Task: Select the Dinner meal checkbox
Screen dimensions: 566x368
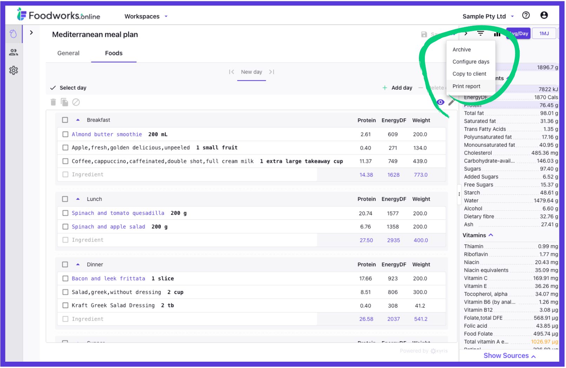Action: coord(65,265)
